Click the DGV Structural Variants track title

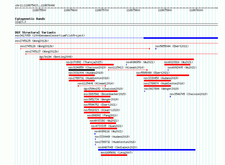click(x=35, y=32)
